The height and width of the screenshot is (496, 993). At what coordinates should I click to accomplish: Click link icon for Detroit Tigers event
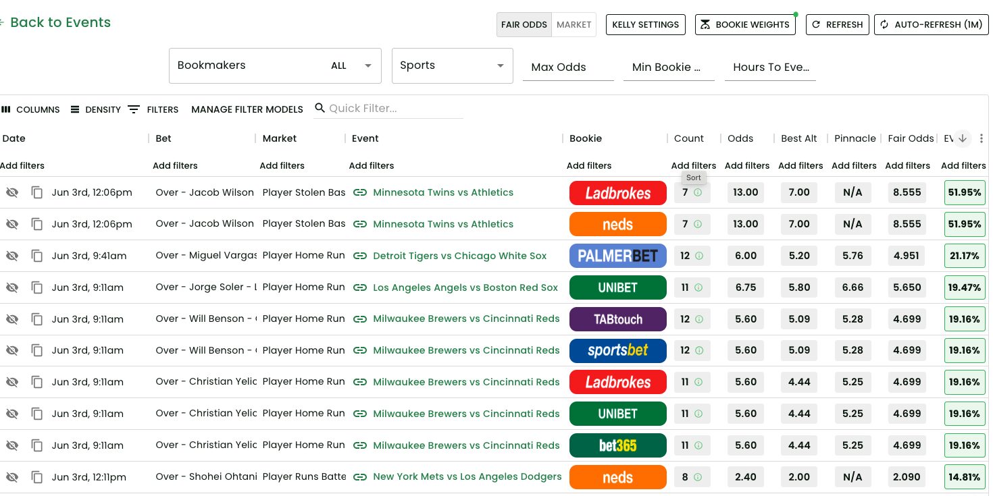click(x=360, y=256)
